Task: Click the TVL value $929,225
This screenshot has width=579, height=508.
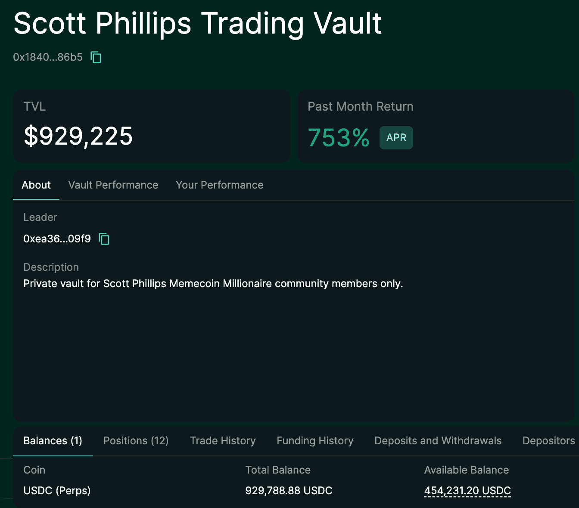Action: 78,137
